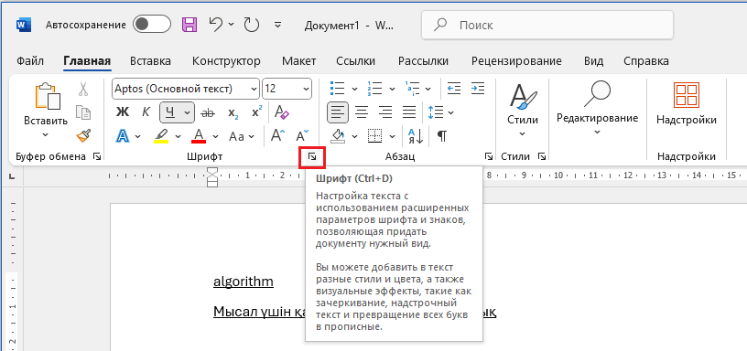Viewport: 747px width, 351px height.
Task: Click the purple Save diskette icon
Action: point(189,25)
